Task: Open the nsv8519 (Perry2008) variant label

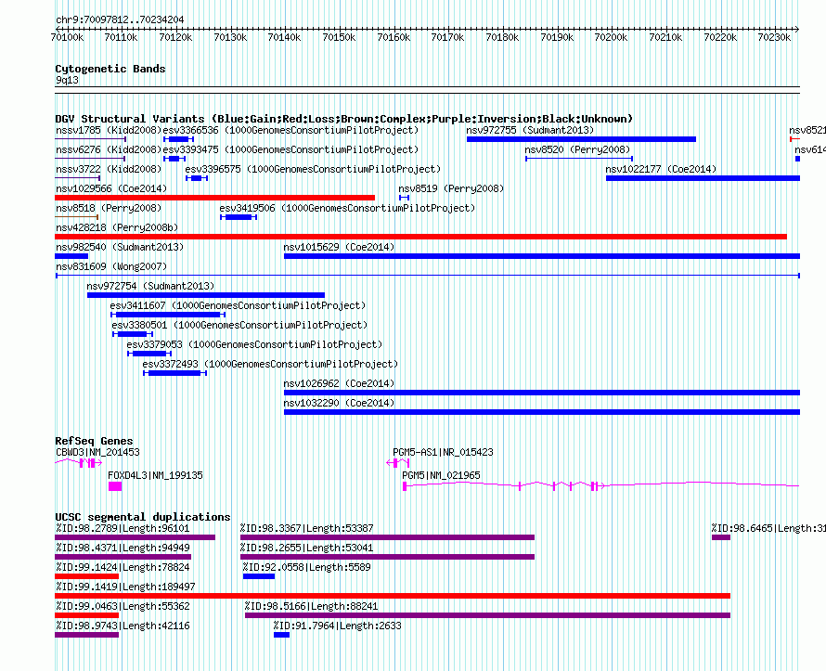Action: coord(451,188)
